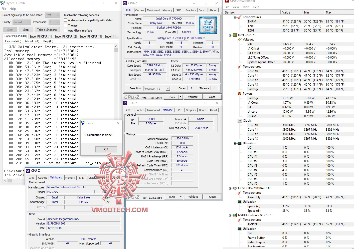Viewport: 354px width, 249px height.
Task: Click the Intel Core i7 logo in CPU-Z
Action: pos(208,26)
